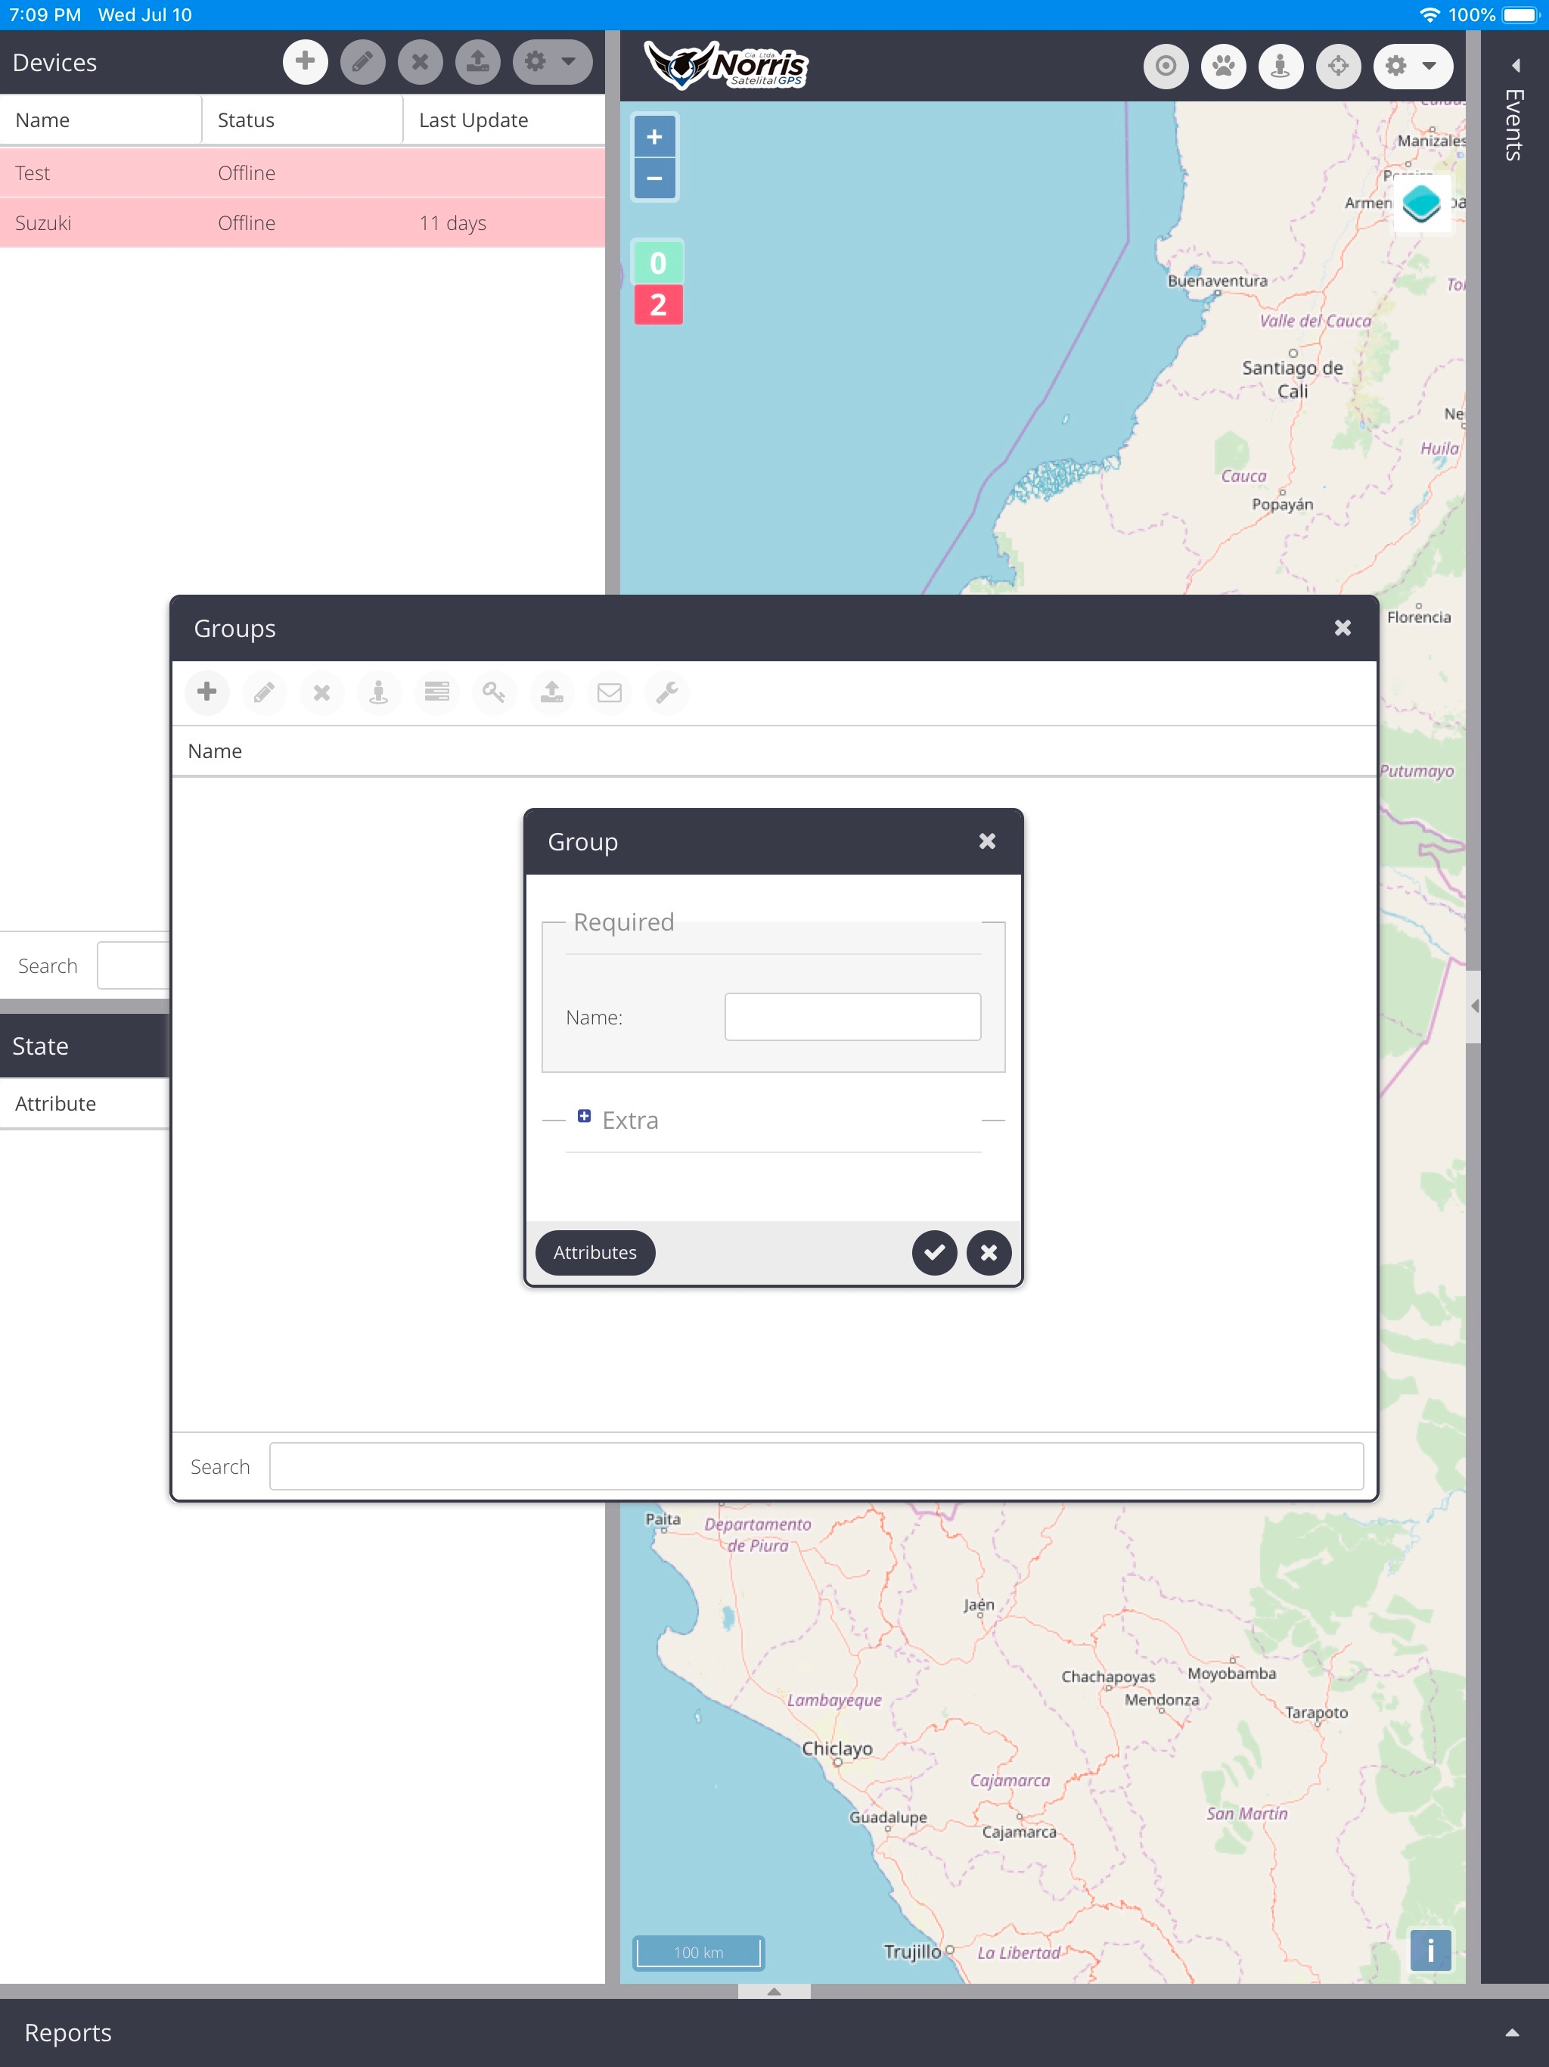Cancel the Group dialog with X button
Image resolution: width=1549 pixels, height=2067 pixels.
989,1252
